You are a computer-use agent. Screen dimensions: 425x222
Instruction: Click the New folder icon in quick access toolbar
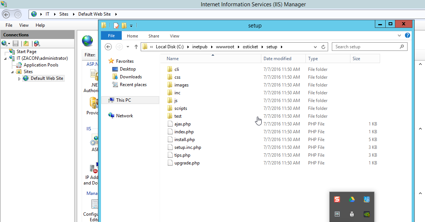[124, 26]
